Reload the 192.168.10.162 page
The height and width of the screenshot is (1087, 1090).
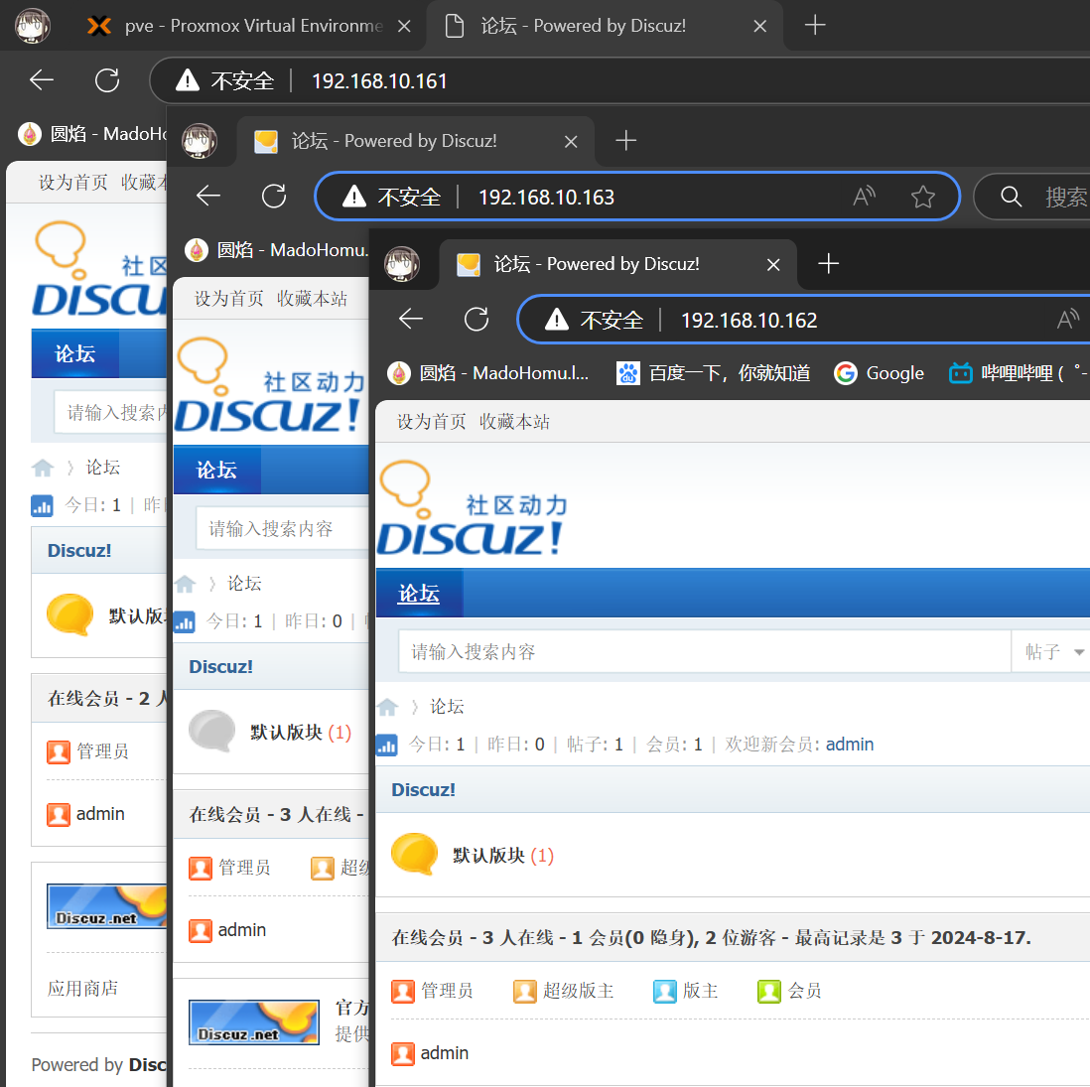point(477,319)
